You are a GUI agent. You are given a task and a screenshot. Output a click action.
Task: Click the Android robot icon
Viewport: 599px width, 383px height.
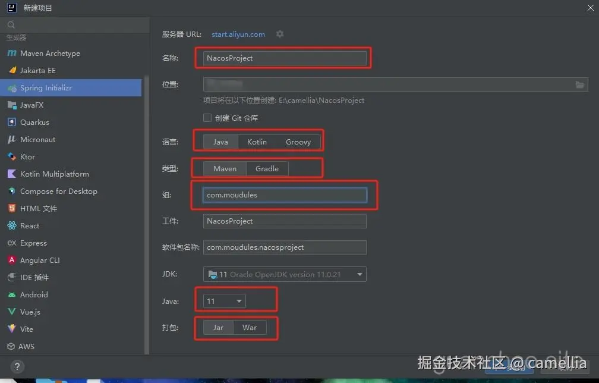pos(12,295)
